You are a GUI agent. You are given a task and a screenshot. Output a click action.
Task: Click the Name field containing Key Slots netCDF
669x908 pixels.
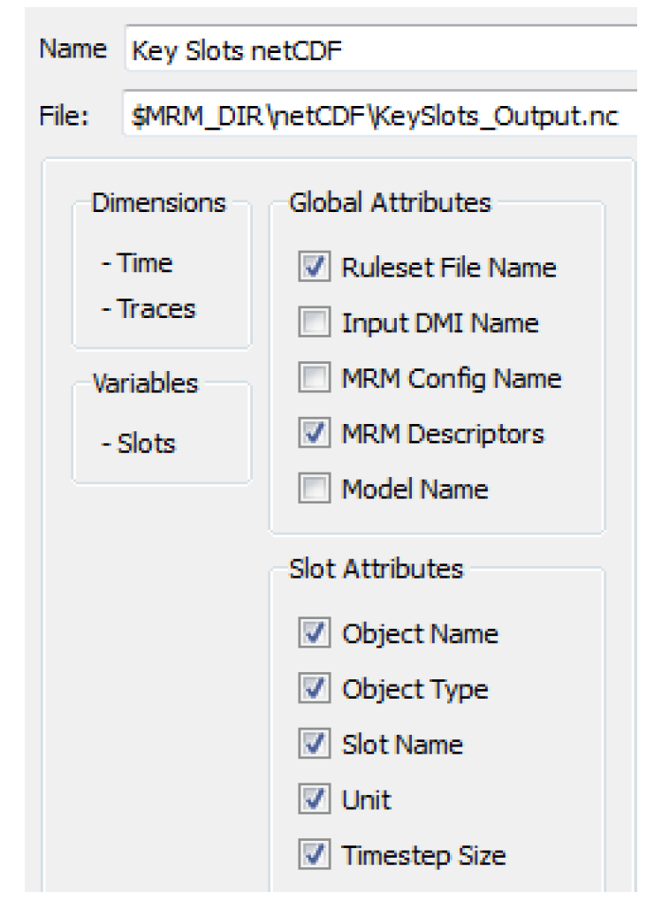click(x=380, y=51)
